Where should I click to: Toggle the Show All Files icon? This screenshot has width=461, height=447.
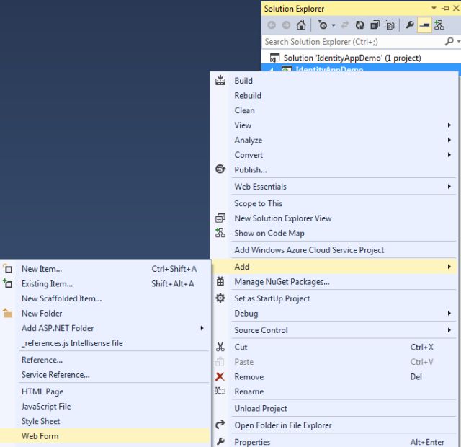point(390,25)
